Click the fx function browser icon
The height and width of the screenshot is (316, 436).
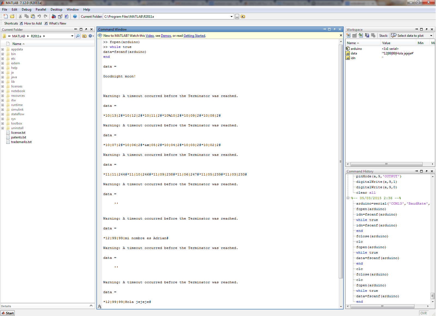tap(100, 306)
